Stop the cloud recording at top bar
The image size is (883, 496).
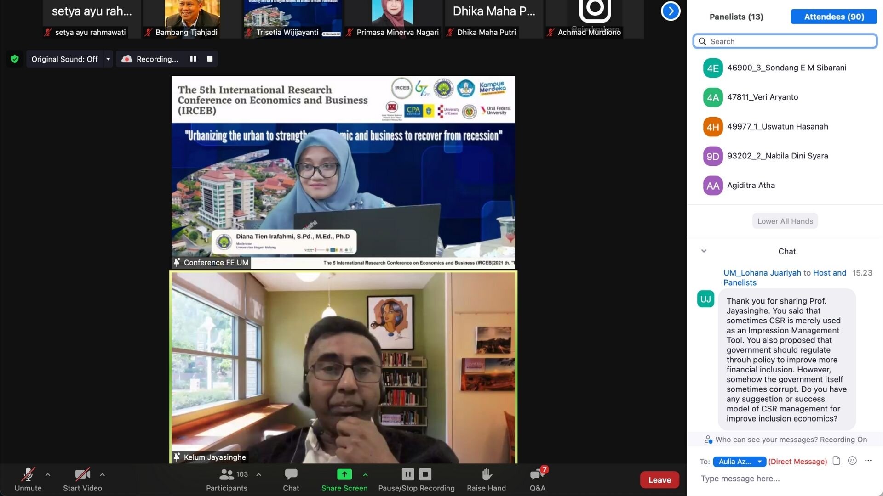pyautogui.click(x=210, y=59)
